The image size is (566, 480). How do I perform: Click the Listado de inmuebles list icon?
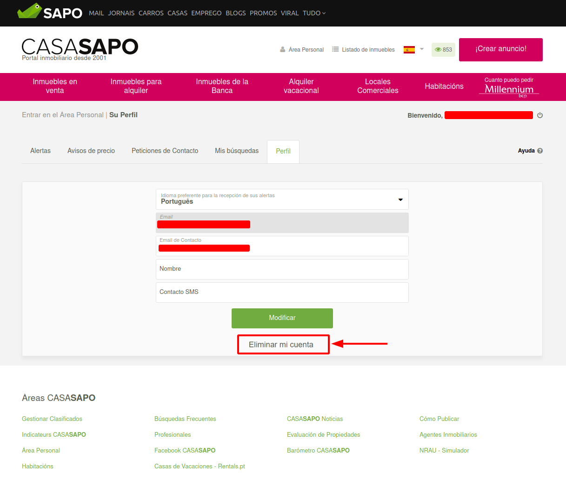(335, 49)
